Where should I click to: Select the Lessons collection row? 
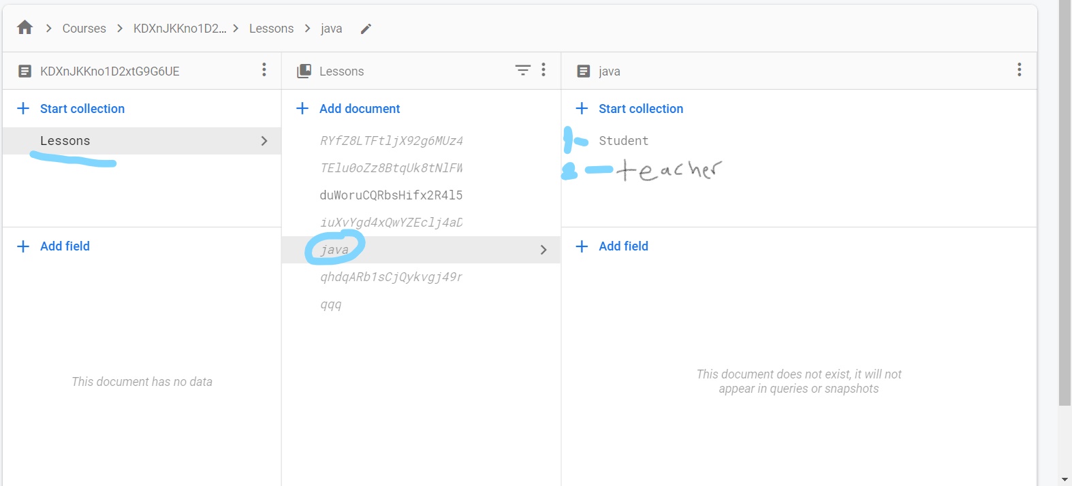pyautogui.click(x=142, y=141)
